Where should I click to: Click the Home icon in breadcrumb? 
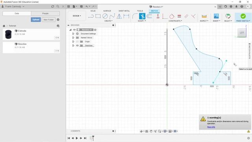4,26
